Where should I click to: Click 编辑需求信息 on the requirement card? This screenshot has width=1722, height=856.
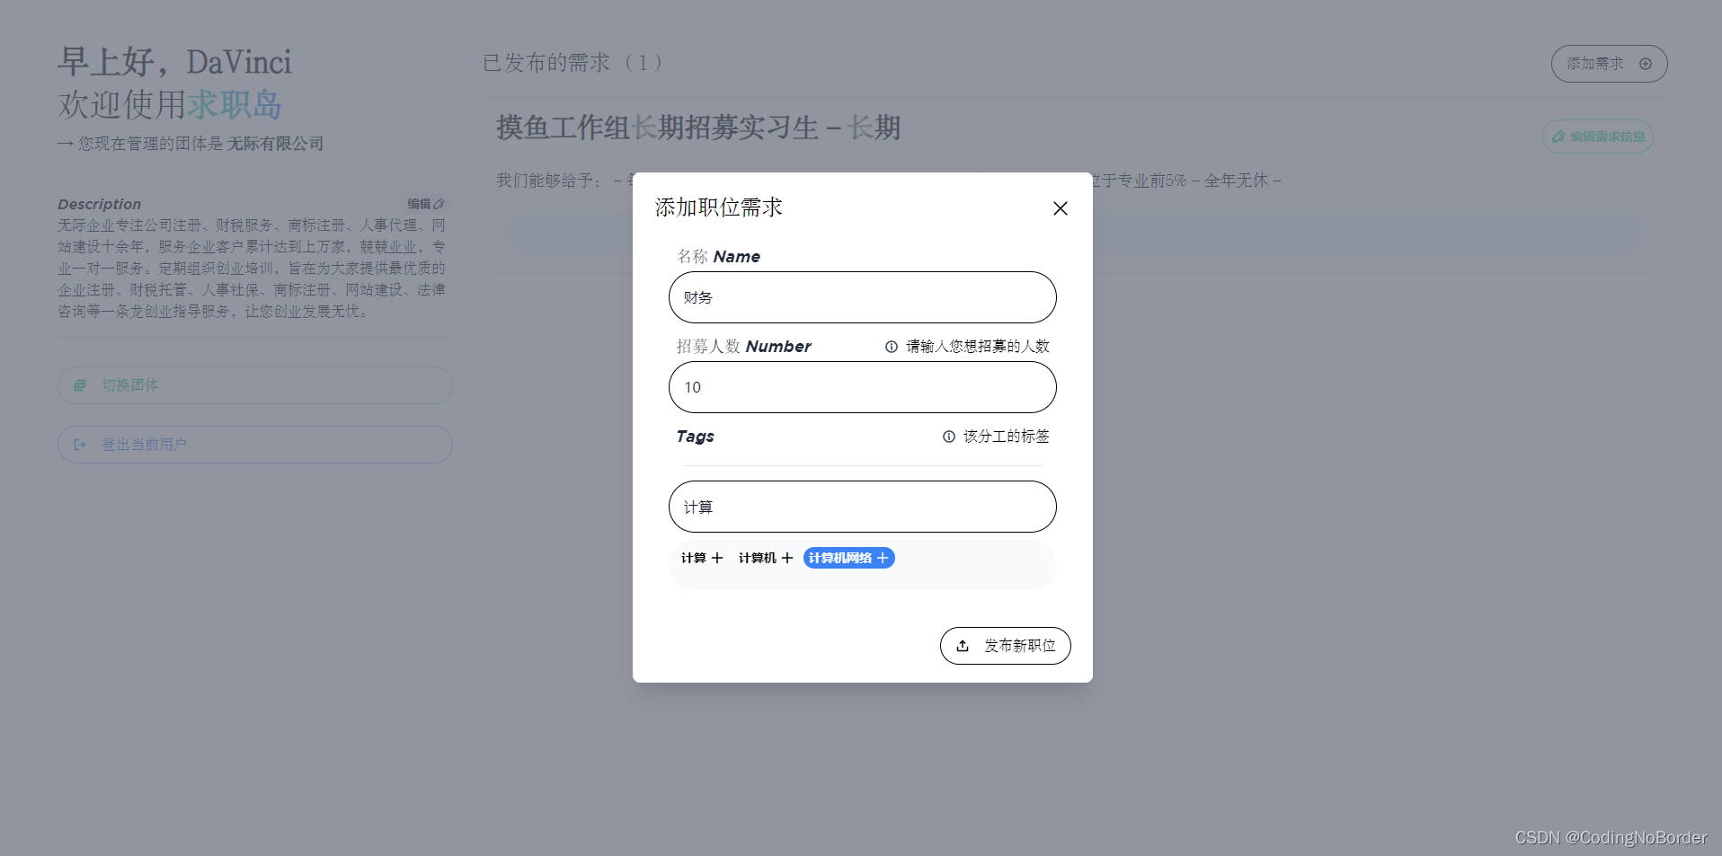tap(1598, 137)
